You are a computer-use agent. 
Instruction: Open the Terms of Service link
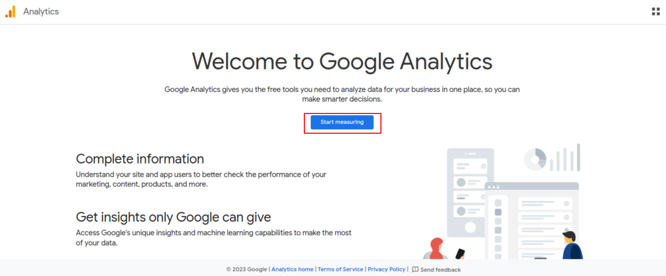340,269
